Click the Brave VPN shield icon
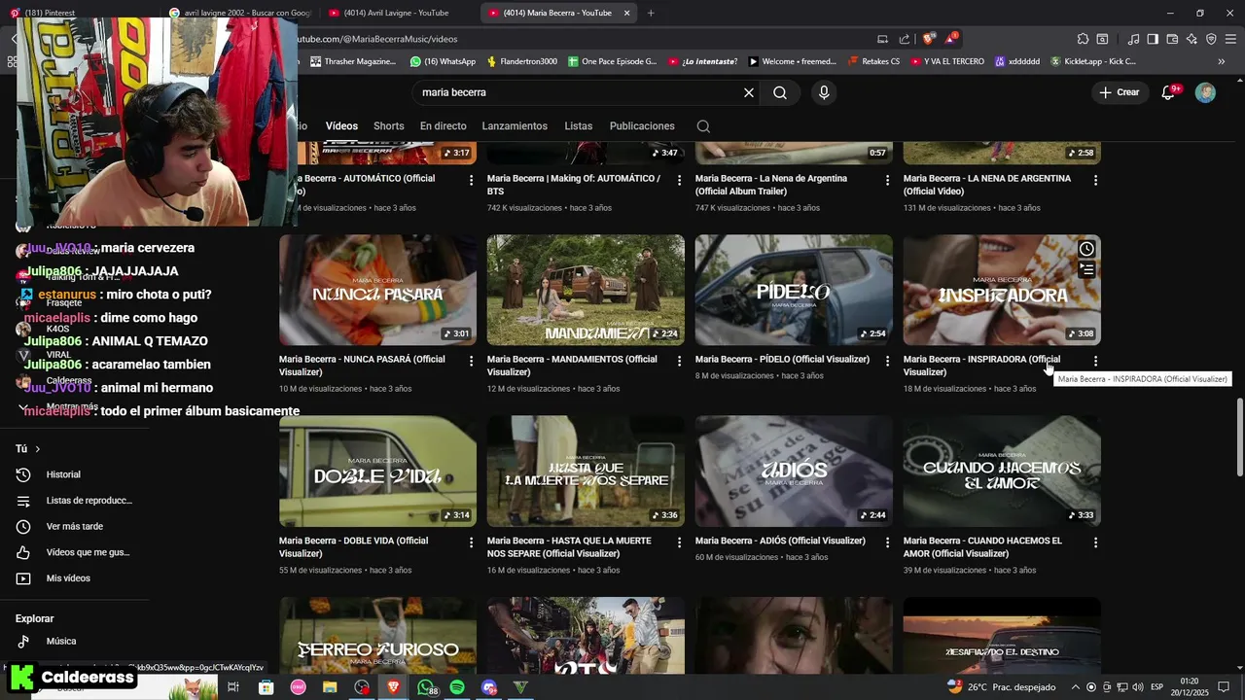 pos(1211,39)
